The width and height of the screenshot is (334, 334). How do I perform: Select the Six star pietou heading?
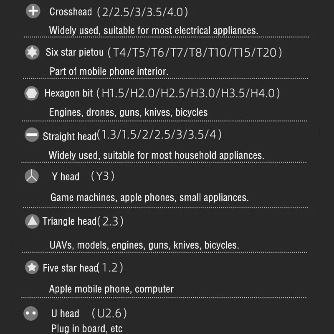(x=73, y=53)
